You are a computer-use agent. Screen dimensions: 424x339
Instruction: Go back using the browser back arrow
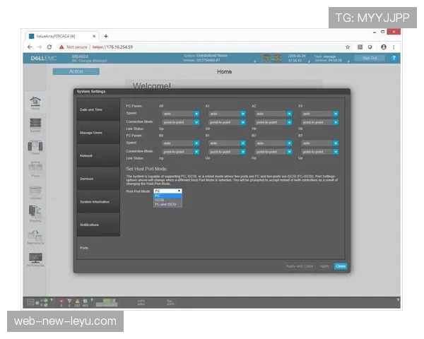tap(30, 47)
